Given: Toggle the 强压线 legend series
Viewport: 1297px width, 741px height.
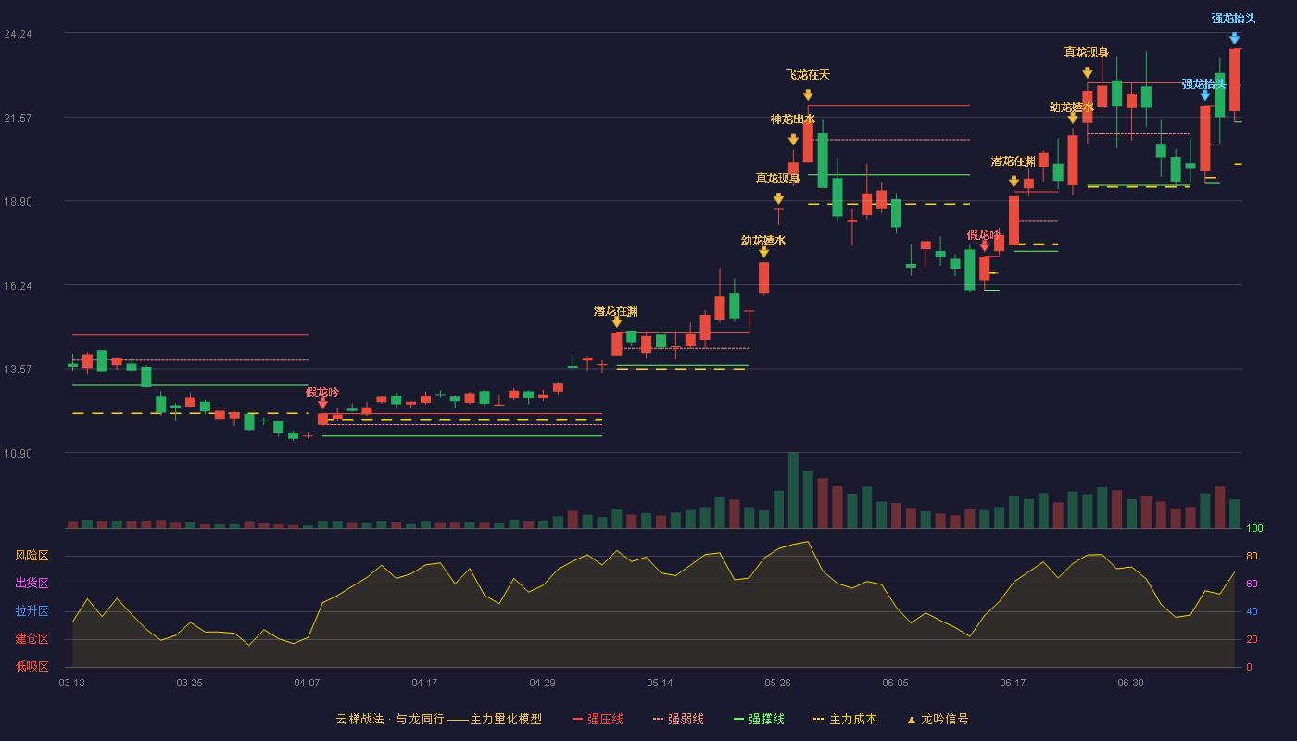Looking at the screenshot, I should point(598,719).
